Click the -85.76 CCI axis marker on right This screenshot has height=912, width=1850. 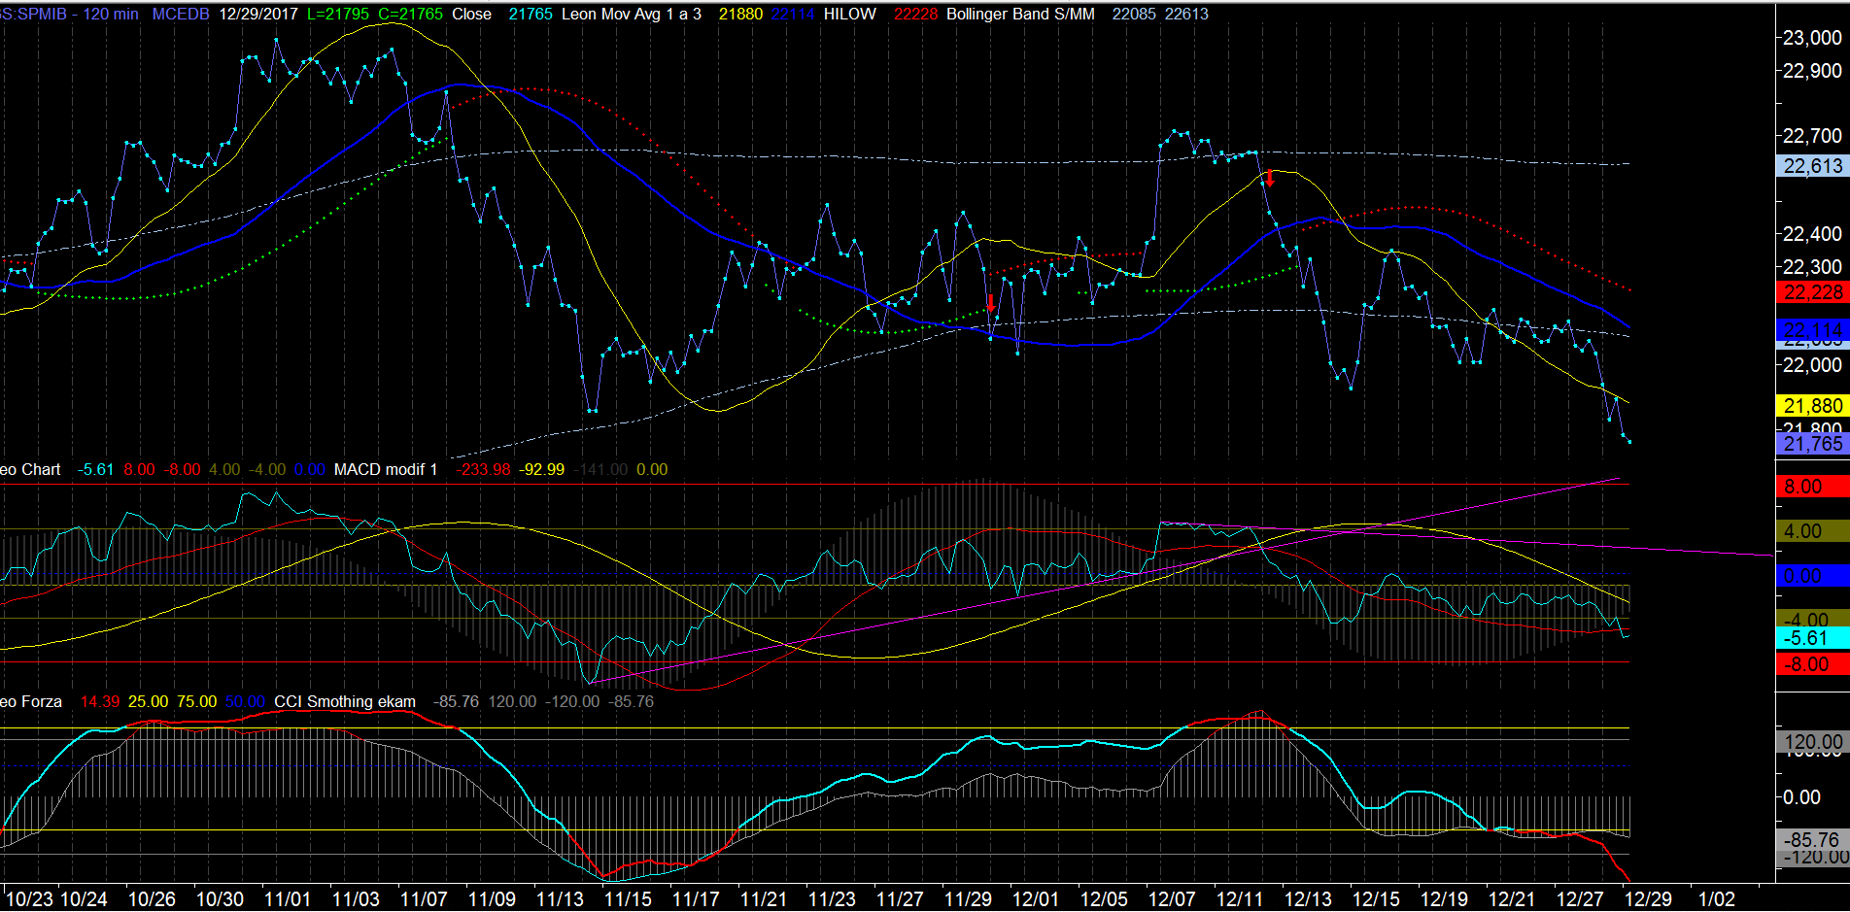(x=1812, y=840)
